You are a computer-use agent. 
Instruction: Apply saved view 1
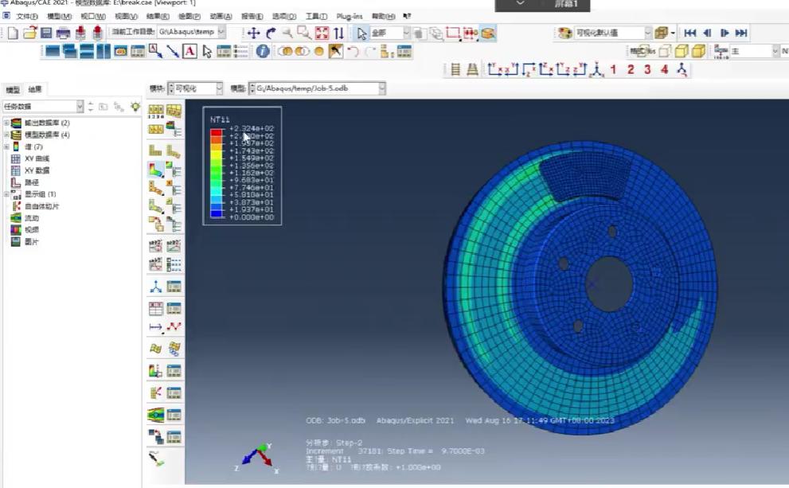[613, 69]
